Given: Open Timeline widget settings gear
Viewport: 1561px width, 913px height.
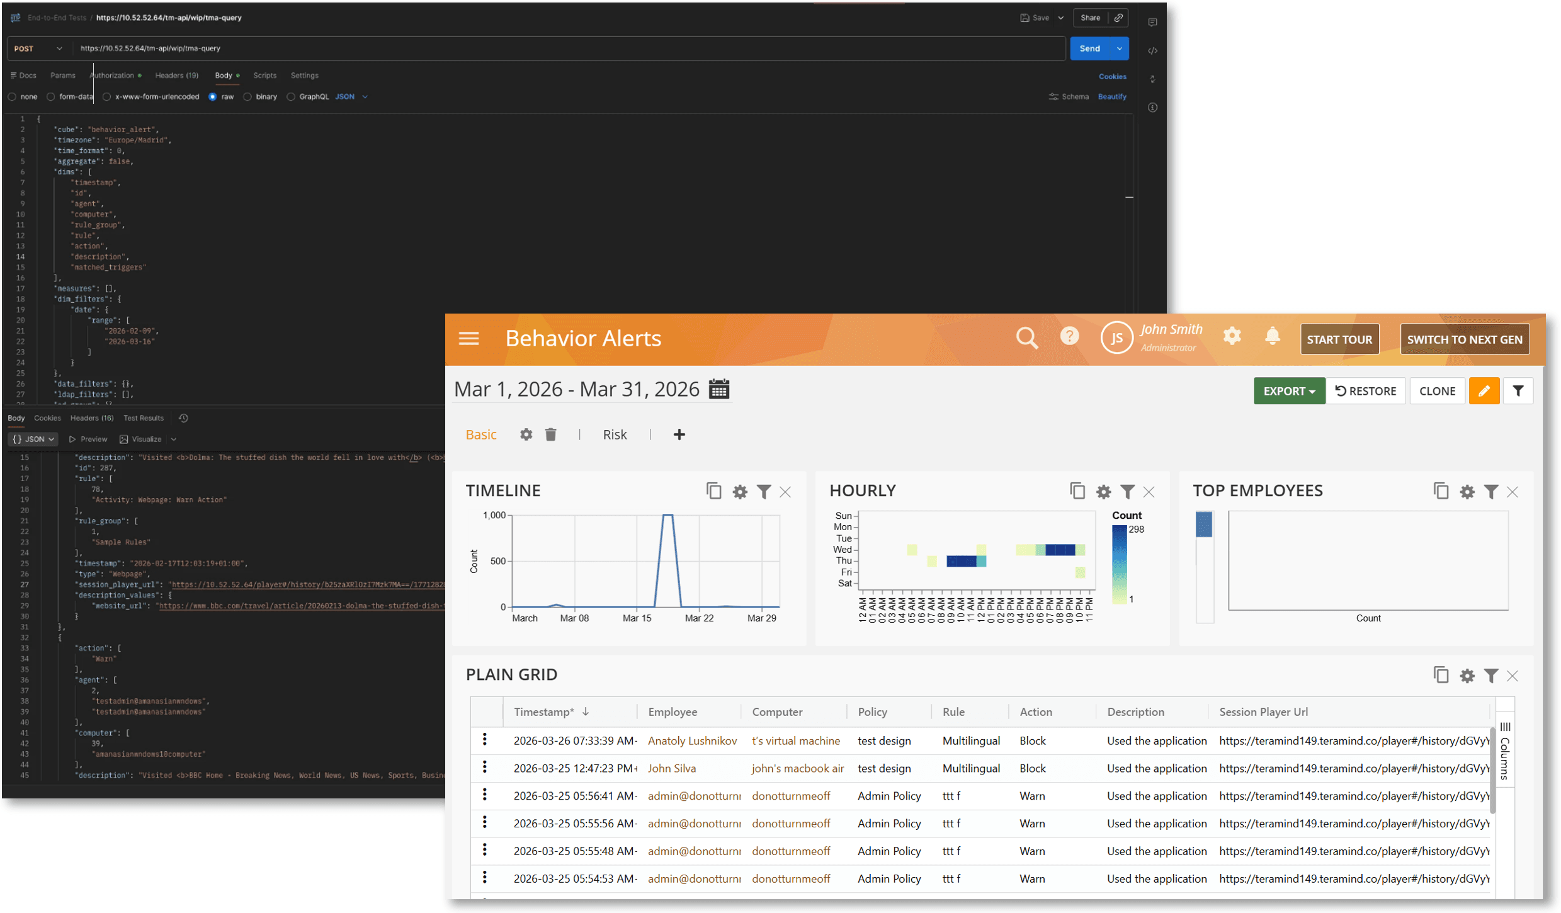Looking at the screenshot, I should click(740, 492).
